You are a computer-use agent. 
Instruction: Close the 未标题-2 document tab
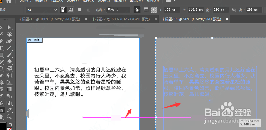coord(156,19)
